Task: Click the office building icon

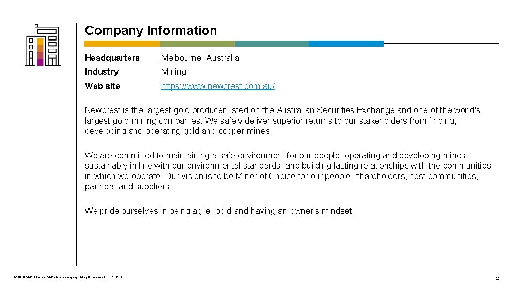Action: 43,45
